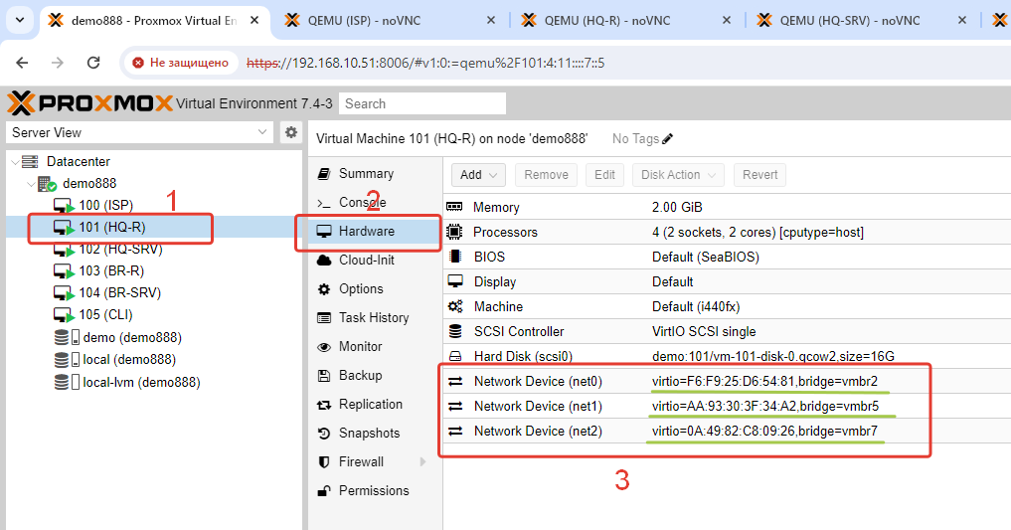The width and height of the screenshot is (1011, 530).
Task: Open the Summary section
Action: [366, 173]
